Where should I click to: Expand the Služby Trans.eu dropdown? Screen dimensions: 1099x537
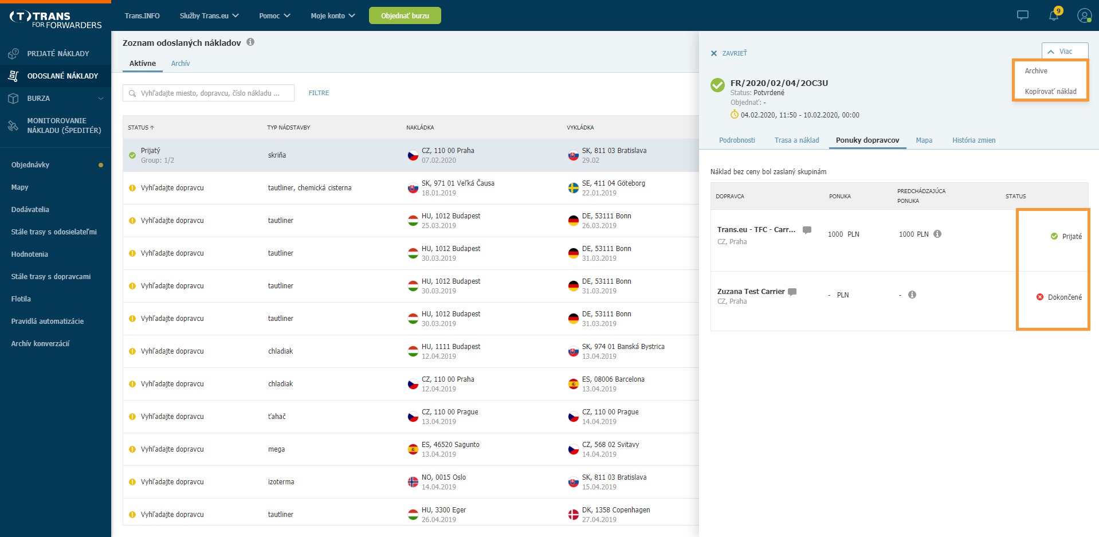pos(209,15)
